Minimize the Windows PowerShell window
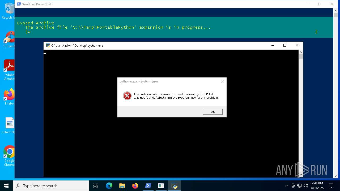The height and width of the screenshot is (191, 340). (x=308, y=4)
